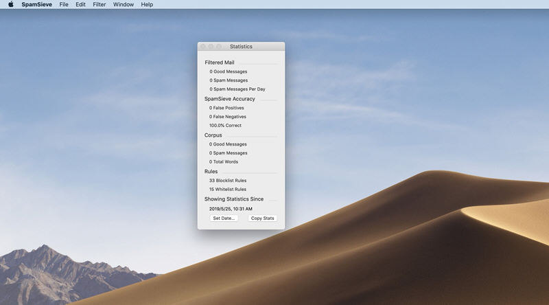Click '0 False Positives' entry

(x=226, y=108)
